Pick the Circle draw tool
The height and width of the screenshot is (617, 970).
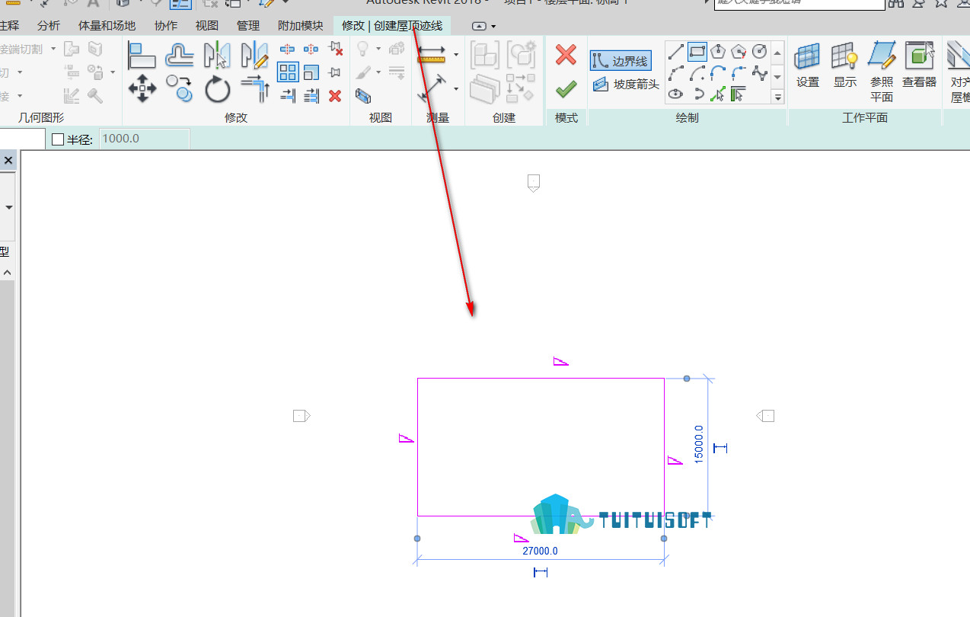pos(760,52)
